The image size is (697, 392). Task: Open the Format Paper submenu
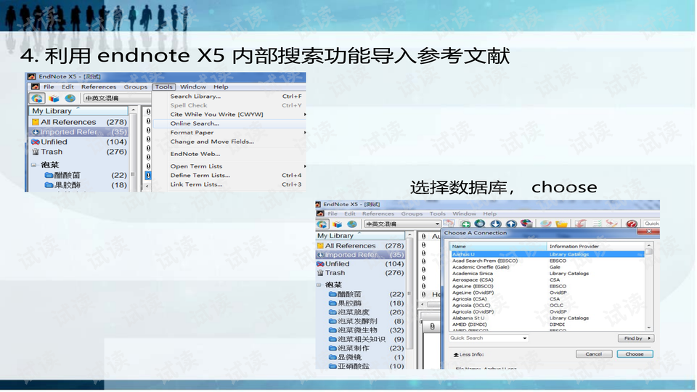tap(192, 133)
